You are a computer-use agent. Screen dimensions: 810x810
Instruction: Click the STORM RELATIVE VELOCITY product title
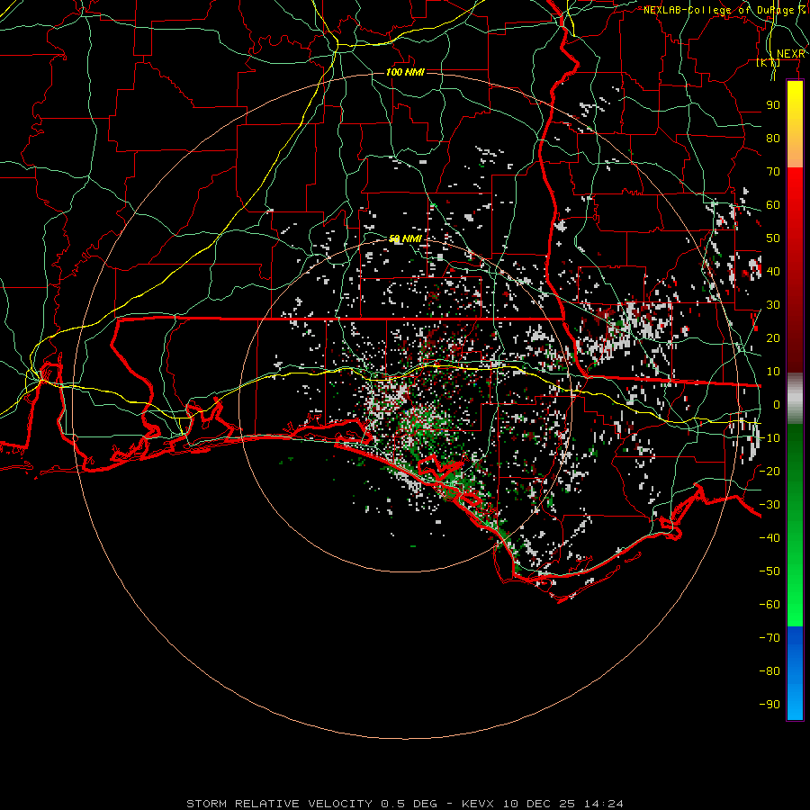pyautogui.click(x=279, y=804)
